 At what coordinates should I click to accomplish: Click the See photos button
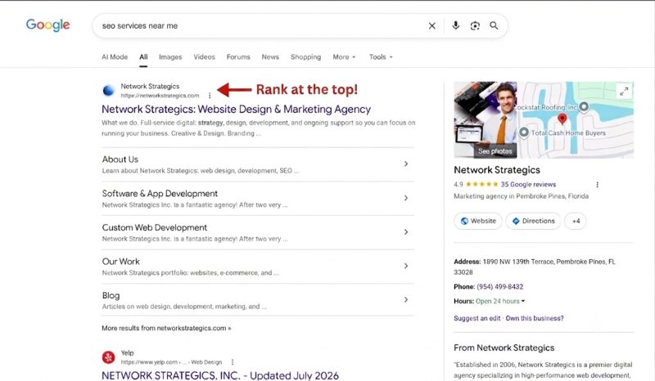pos(495,151)
